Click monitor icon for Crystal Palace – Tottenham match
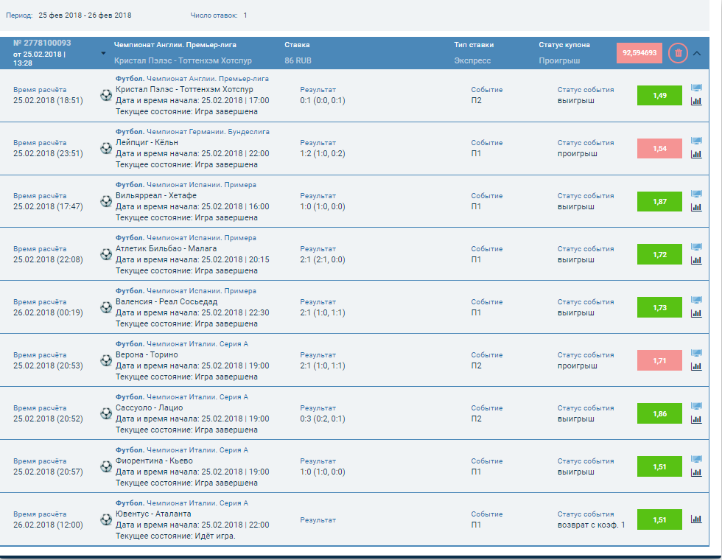Image resolution: width=722 pixels, height=560 pixels. (696, 88)
